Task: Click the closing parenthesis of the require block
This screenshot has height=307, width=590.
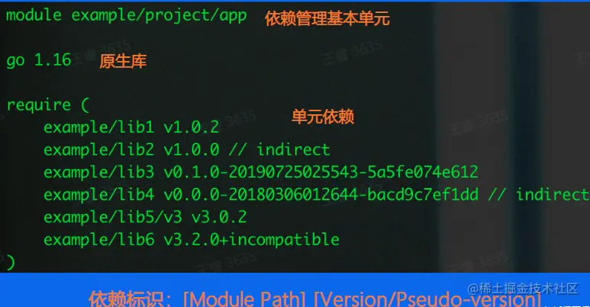Action: (11, 262)
